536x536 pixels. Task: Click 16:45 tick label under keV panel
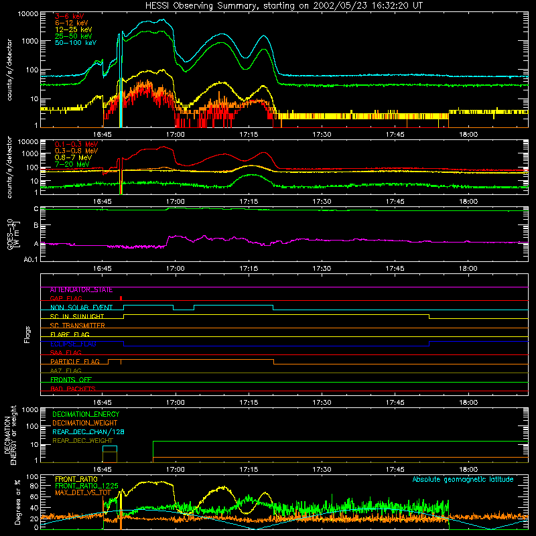pyautogui.click(x=103, y=135)
